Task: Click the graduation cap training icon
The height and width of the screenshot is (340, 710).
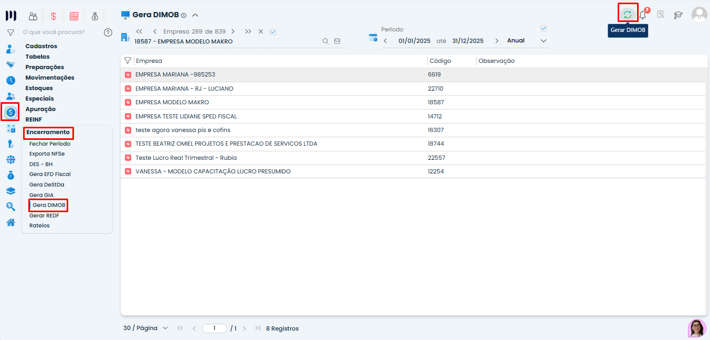Action: pyautogui.click(x=679, y=15)
